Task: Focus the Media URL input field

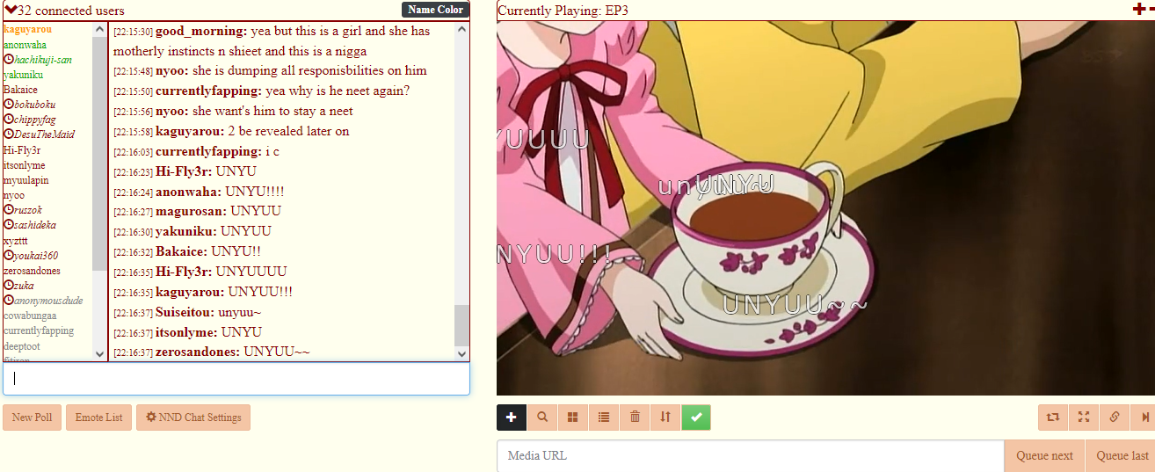Action: point(751,455)
